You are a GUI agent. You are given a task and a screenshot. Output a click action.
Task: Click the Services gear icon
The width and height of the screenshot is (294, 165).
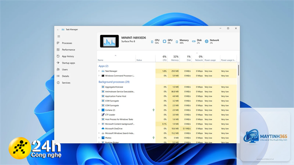pyautogui.click(x=58, y=82)
